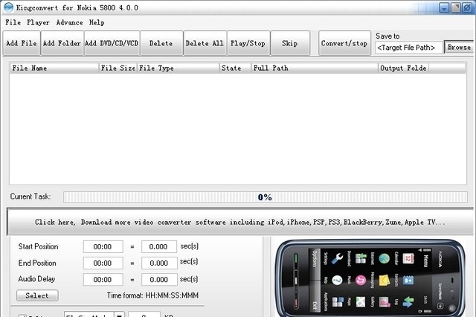
Task: Open the Advance menu
Action: (69, 22)
